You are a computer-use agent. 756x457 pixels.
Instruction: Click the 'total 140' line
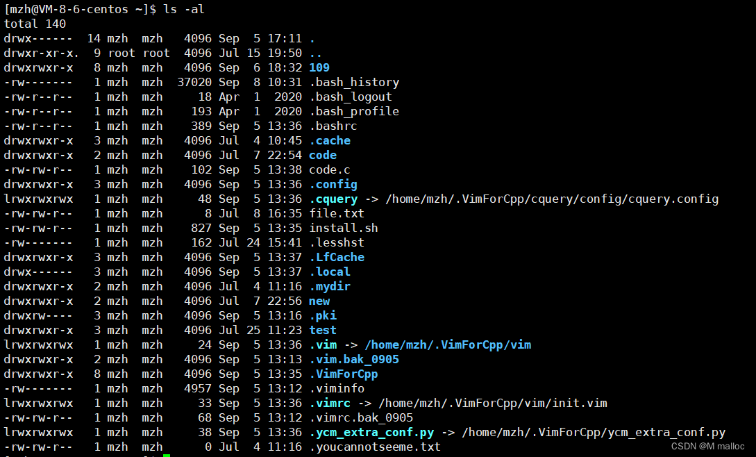(x=35, y=24)
